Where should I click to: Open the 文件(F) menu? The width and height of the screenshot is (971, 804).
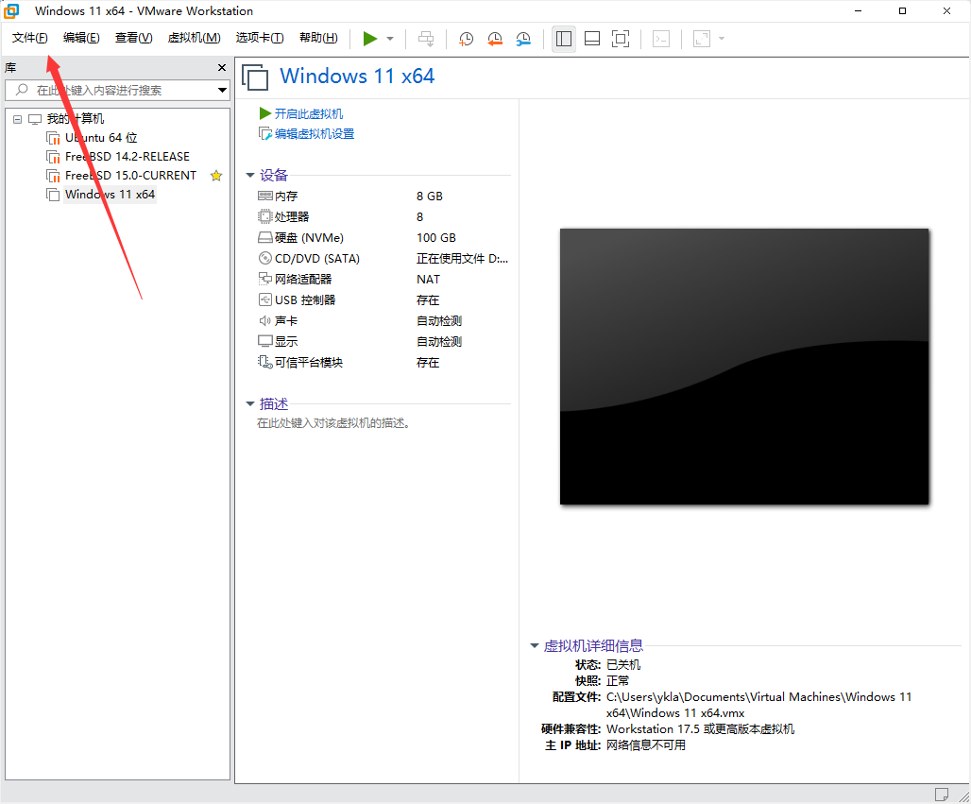[29, 38]
